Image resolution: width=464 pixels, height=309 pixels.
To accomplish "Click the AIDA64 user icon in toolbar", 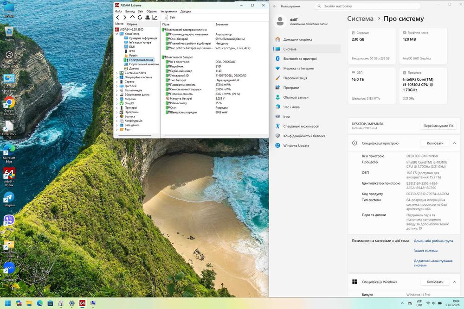I will point(148,18).
